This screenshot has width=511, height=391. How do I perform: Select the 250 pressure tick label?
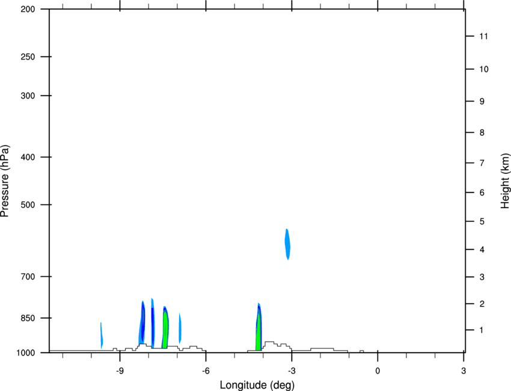click(28, 57)
